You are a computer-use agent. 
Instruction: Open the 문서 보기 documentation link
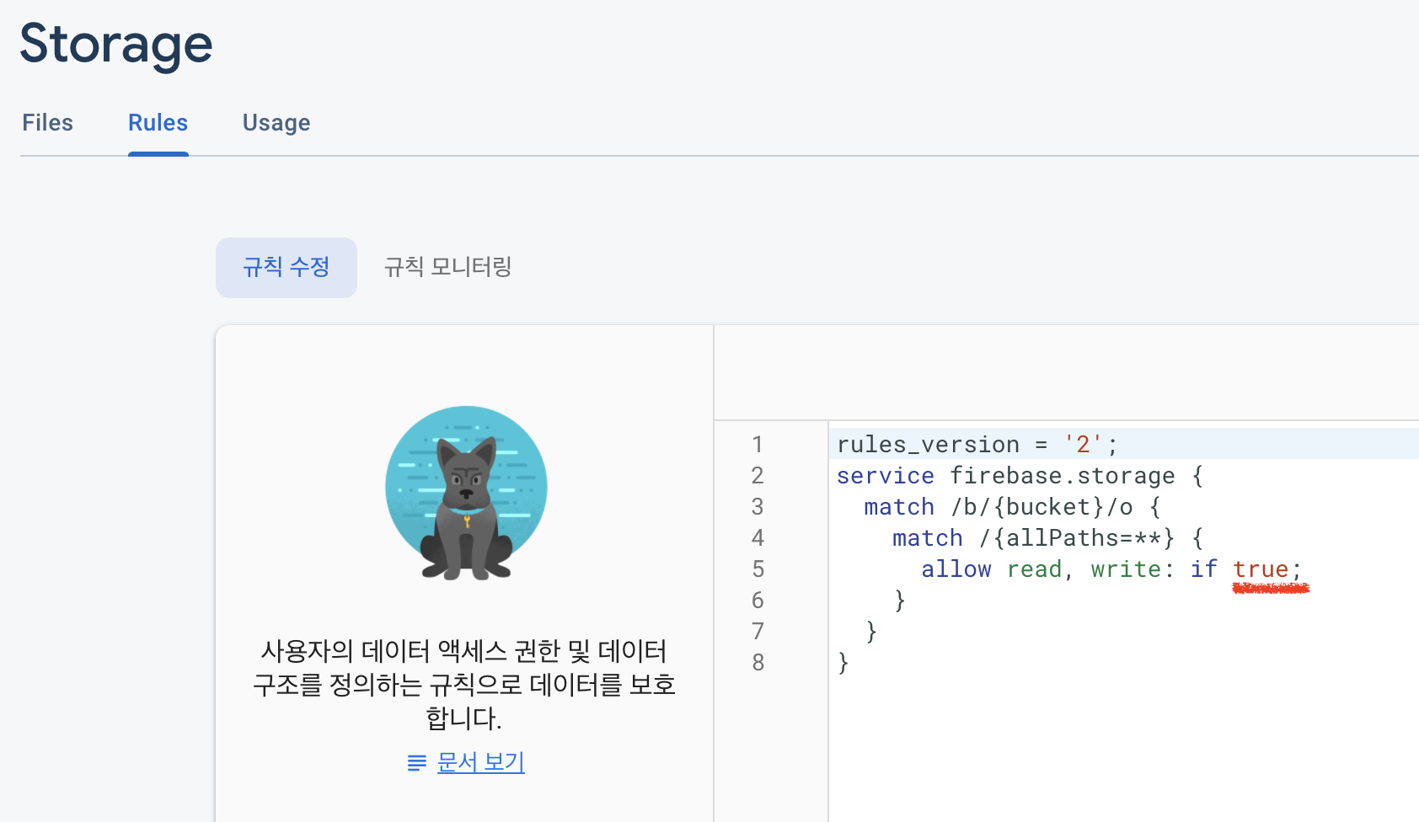pyautogui.click(x=481, y=762)
